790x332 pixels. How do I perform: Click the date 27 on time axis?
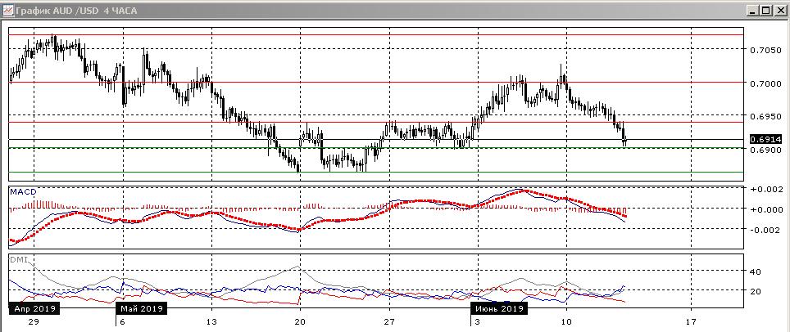pyautogui.click(x=389, y=321)
